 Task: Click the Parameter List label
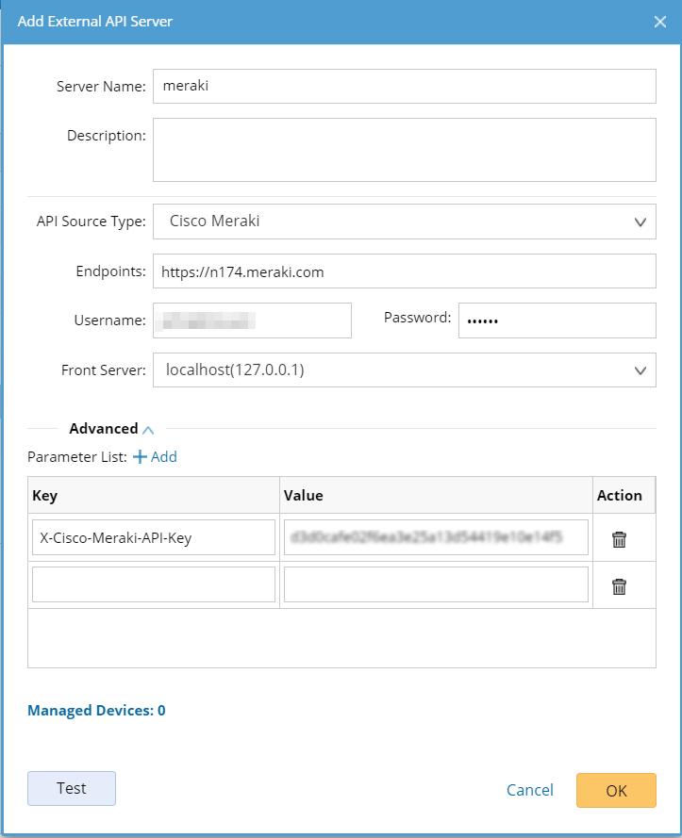(77, 457)
